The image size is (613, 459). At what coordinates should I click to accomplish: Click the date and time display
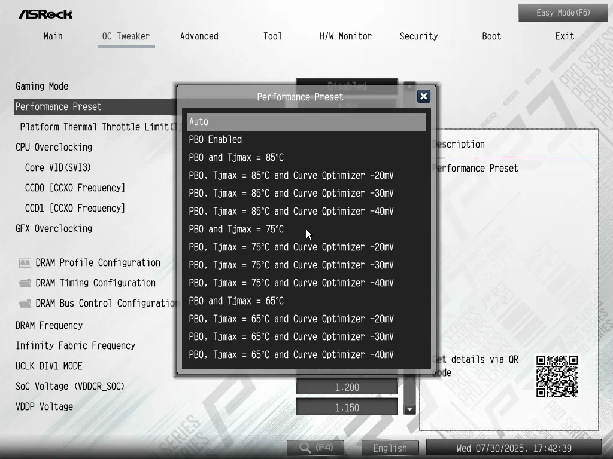pyautogui.click(x=514, y=448)
